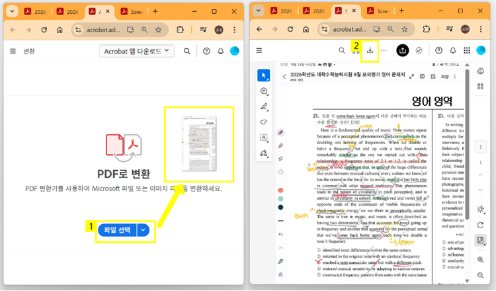The height and width of the screenshot is (291, 496).
Task: Open a new tab in the left window
Action: 155,11
